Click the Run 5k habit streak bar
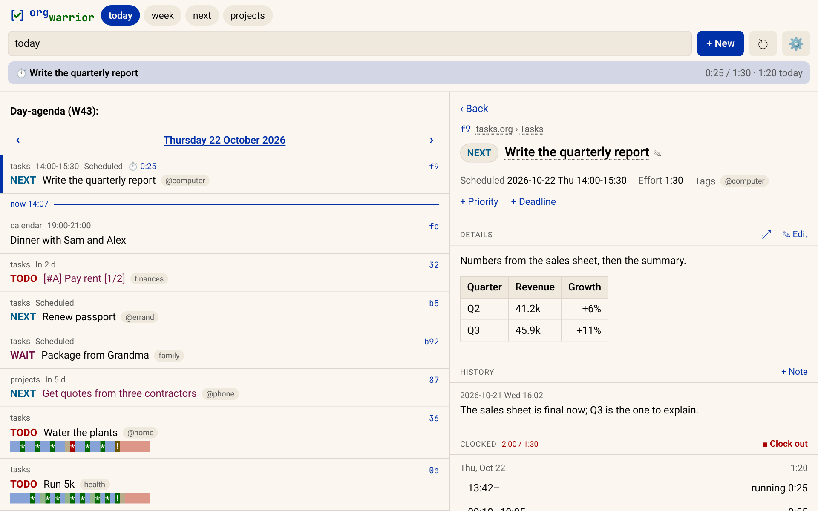The image size is (818, 511). pos(80,498)
